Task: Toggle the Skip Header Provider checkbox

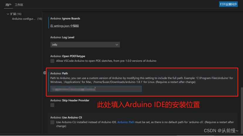Action: (x=52, y=105)
